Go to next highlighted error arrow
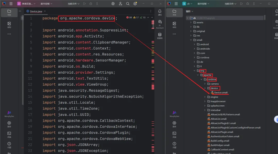 [152, 17]
